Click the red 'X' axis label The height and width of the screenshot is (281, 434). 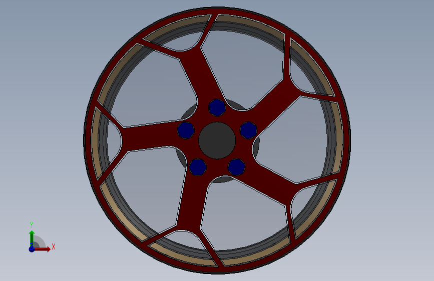[x=54, y=246]
